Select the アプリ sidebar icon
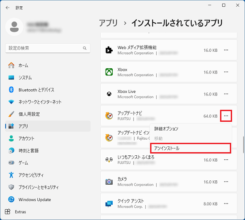The image size is (245, 220). [x=11, y=126]
